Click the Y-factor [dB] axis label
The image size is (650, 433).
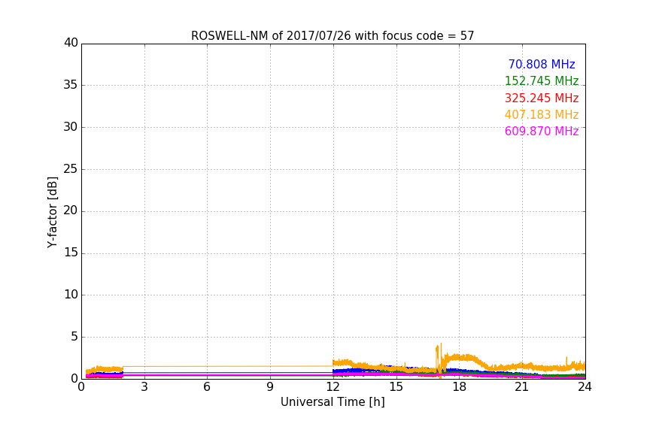[x=52, y=212]
